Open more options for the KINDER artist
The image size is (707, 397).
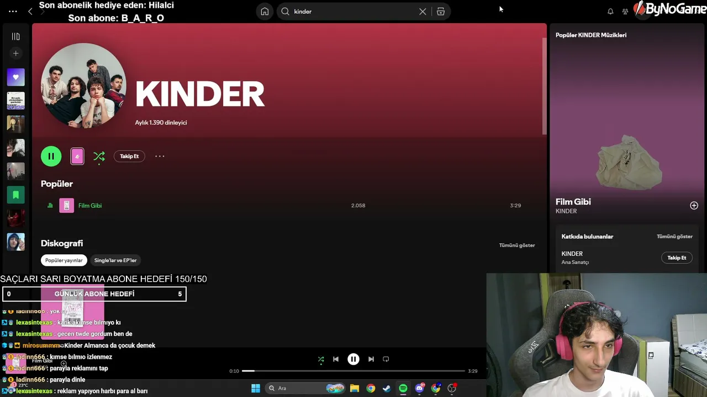pyautogui.click(x=160, y=156)
